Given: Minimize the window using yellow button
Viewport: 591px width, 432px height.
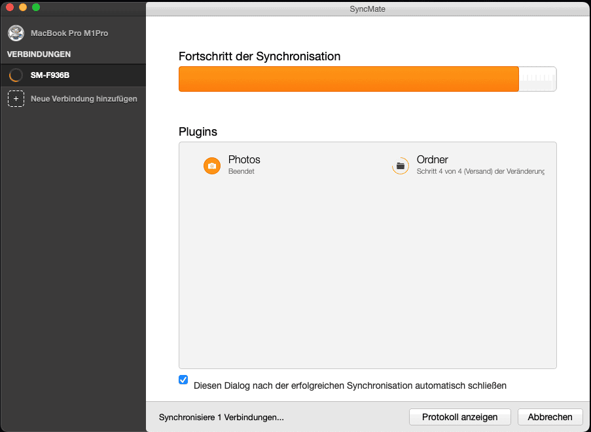Looking at the screenshot, I should click(x=23, y=7).
